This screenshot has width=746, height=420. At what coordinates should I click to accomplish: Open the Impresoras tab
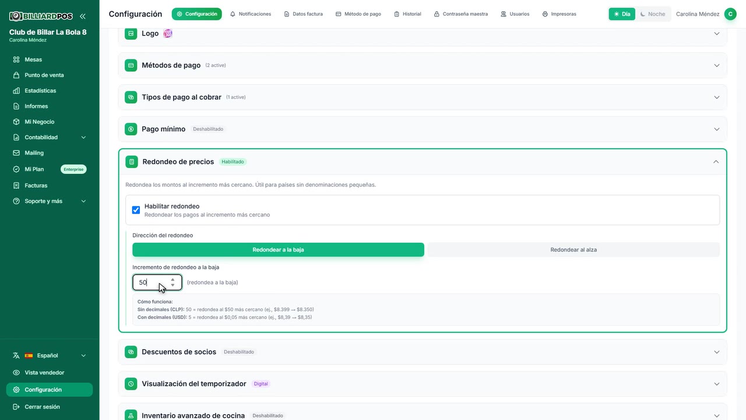click(x=559, y=14)
